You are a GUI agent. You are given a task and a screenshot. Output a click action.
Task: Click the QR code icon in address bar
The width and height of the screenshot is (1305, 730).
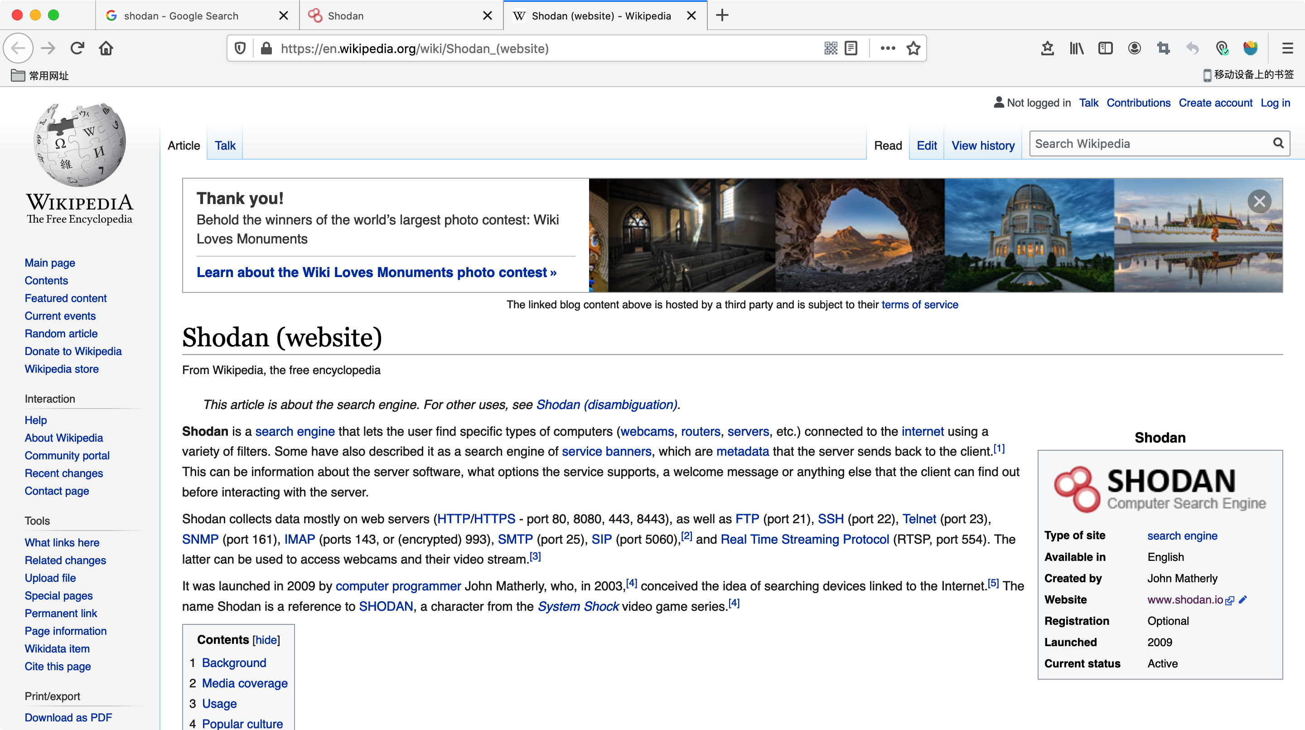(830, 48)
